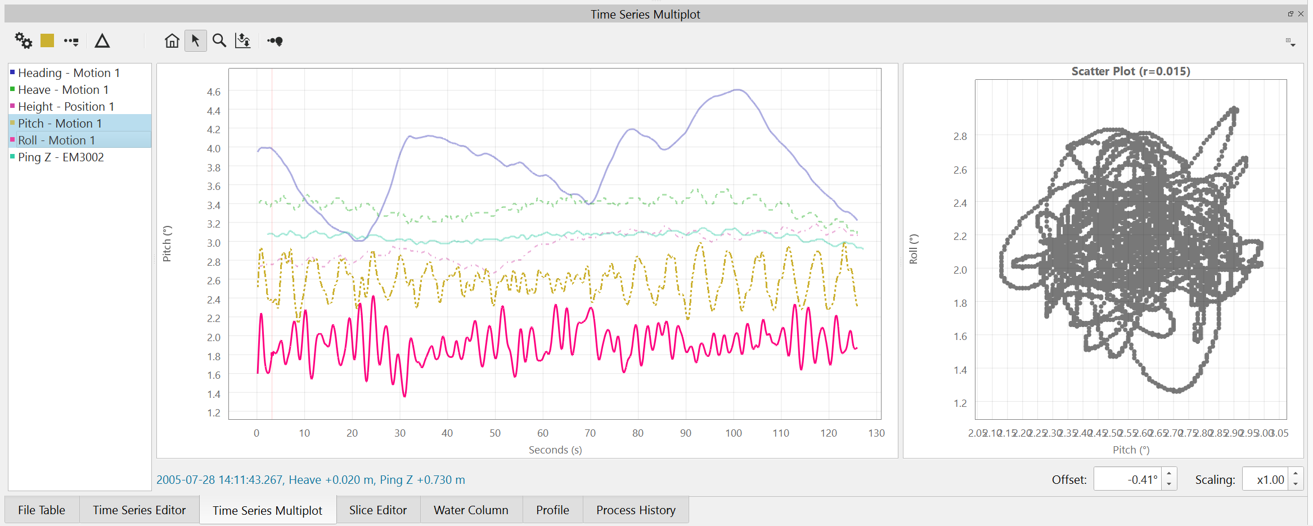Screen dimensions: 1313x526
Task: Select Ping Z - EM3002 series
Action: (61, 157)
